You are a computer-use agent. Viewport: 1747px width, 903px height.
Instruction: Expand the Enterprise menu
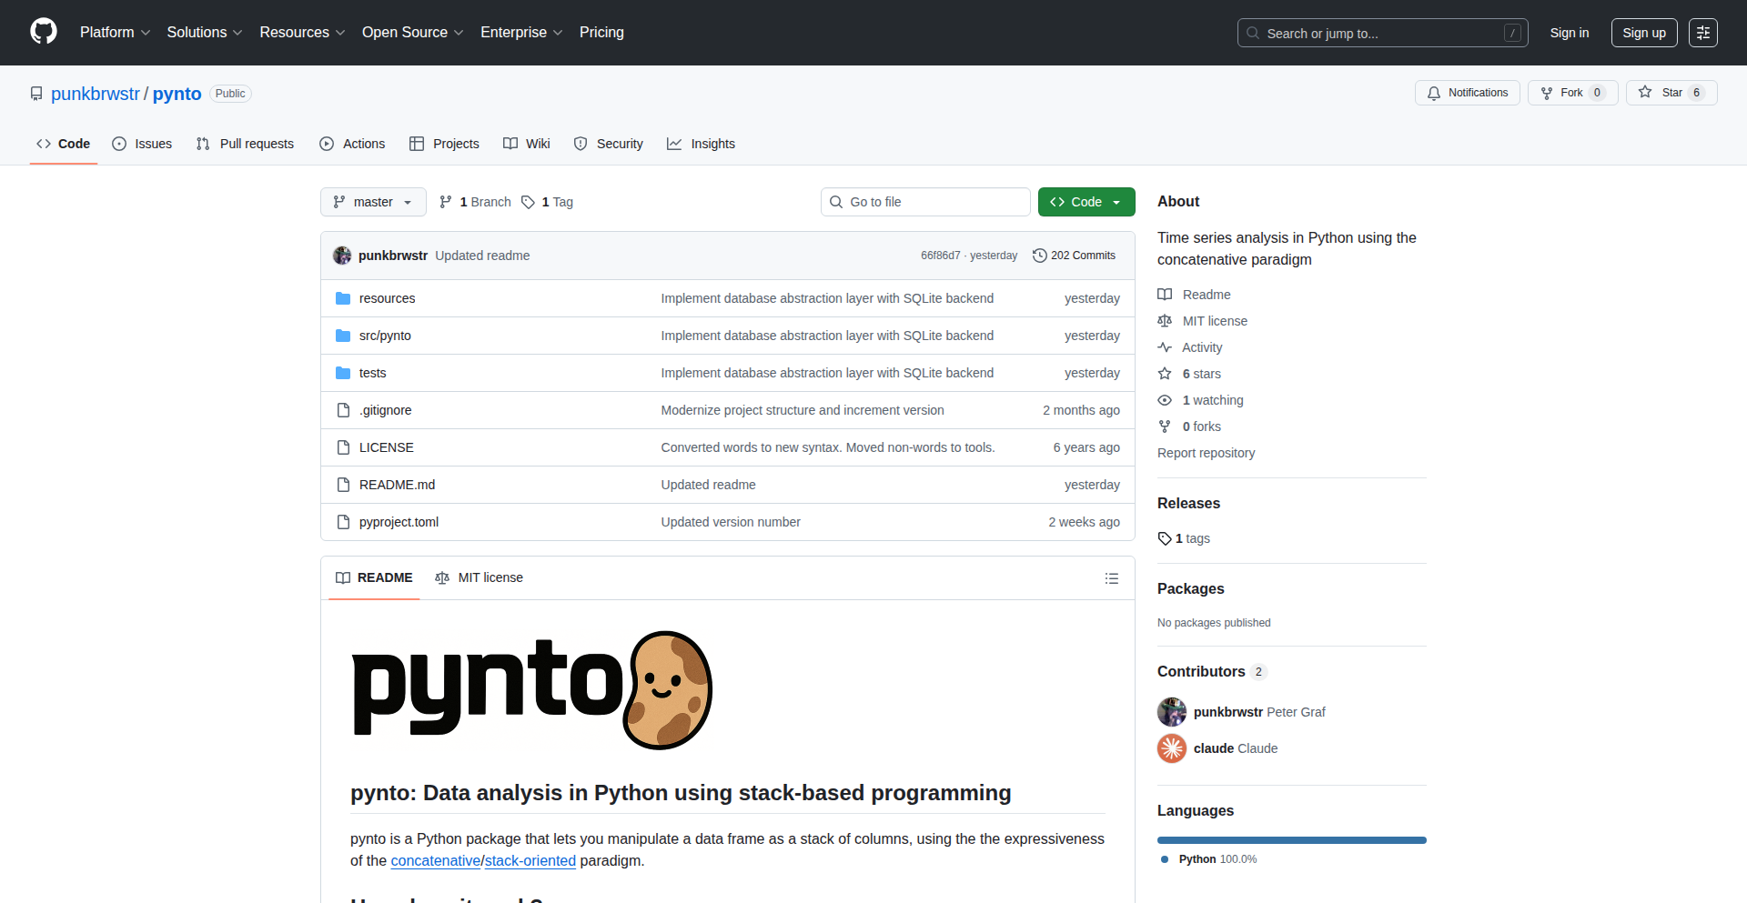tap(521, 32)
